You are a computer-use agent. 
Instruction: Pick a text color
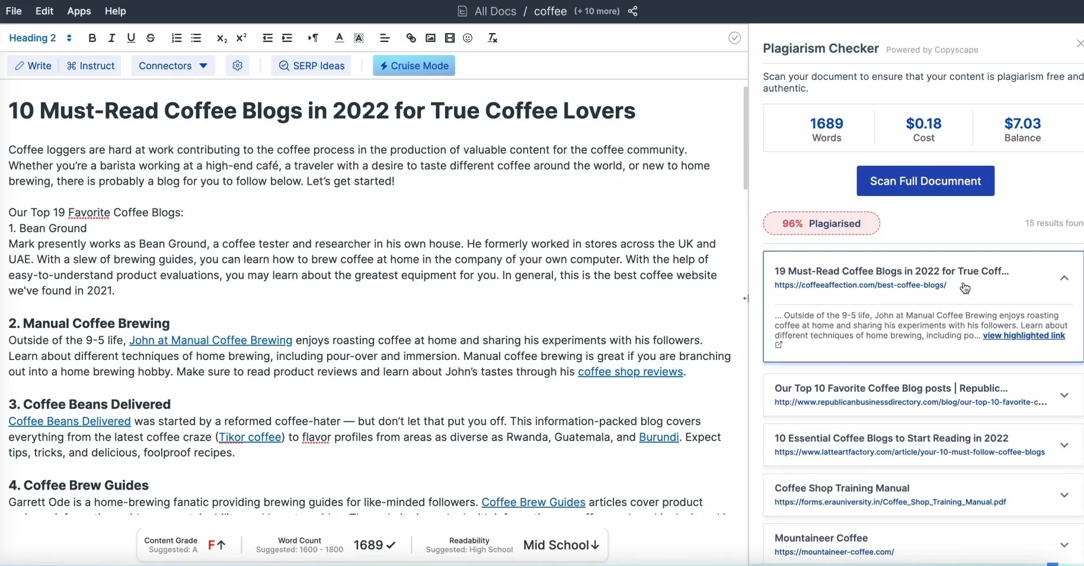(x=339, y=38)
